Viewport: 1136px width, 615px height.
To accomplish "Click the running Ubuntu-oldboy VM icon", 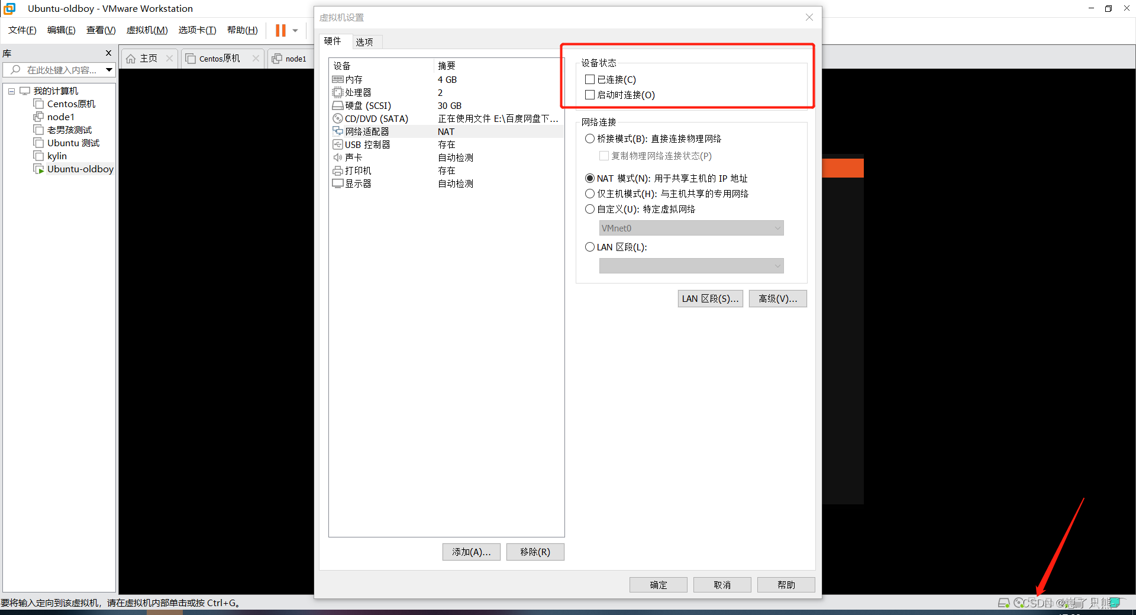I will click(38, 169).
